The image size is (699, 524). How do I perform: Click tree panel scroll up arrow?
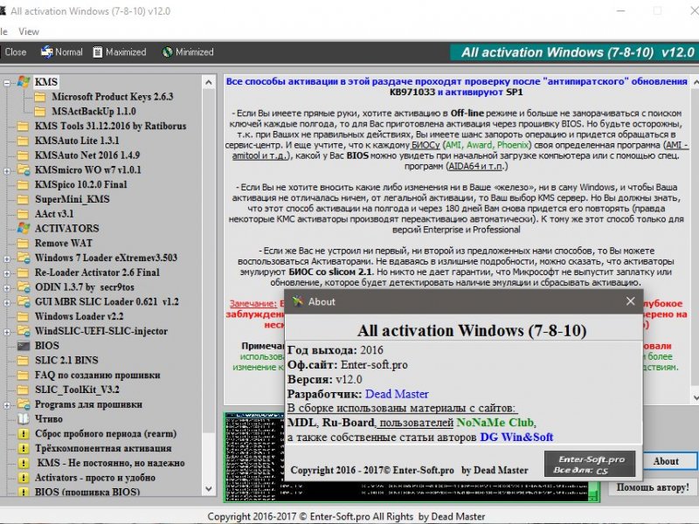pos(209,82)
